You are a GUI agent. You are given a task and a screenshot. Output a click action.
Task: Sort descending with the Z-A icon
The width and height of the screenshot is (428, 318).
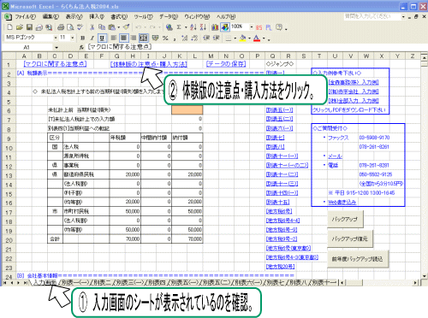[x=203, y=27]
